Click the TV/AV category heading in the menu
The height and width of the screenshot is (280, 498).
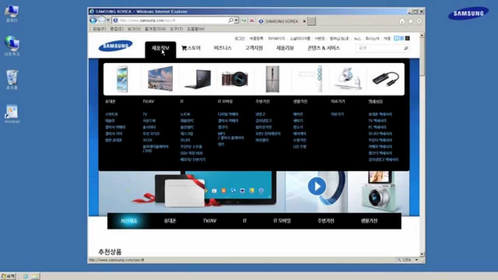click(148, 101)
